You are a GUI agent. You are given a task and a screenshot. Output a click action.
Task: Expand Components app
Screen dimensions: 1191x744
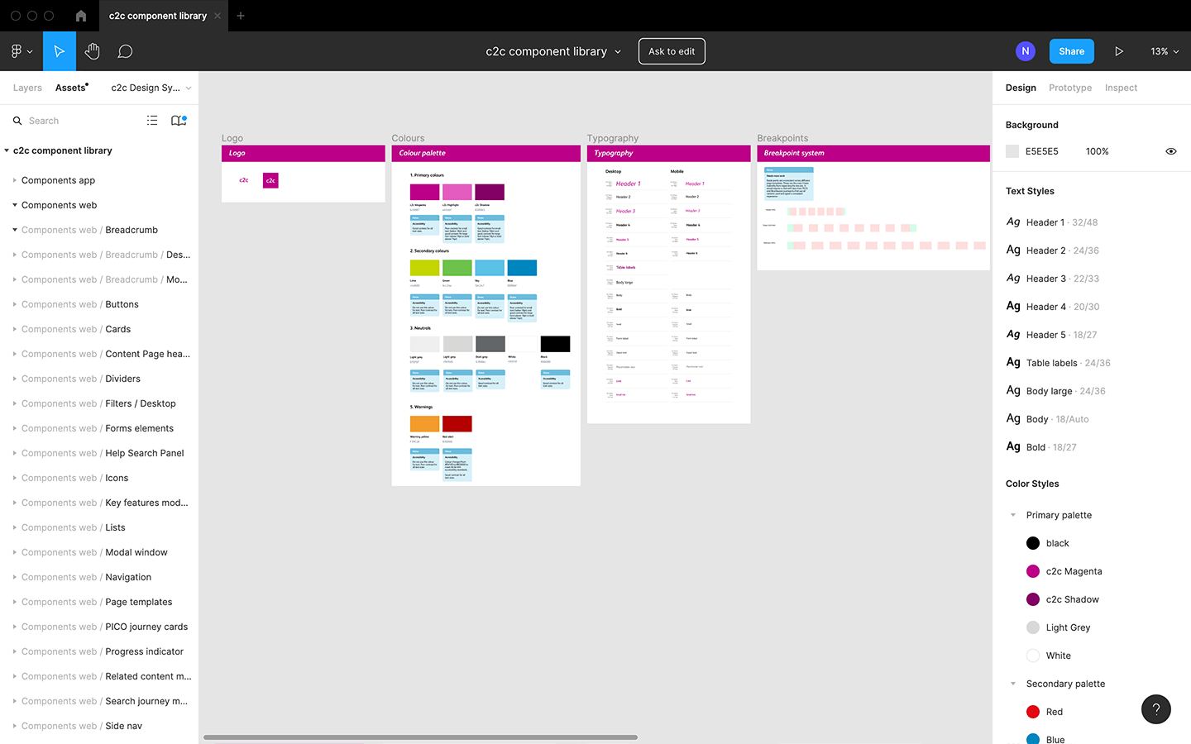(15, 180)
